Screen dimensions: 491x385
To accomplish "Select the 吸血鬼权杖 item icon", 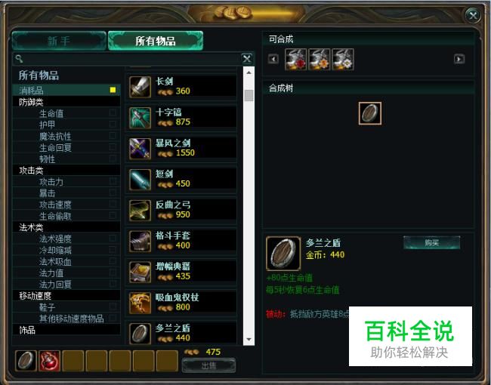I will pyautogui.click(x=140, y=303).
